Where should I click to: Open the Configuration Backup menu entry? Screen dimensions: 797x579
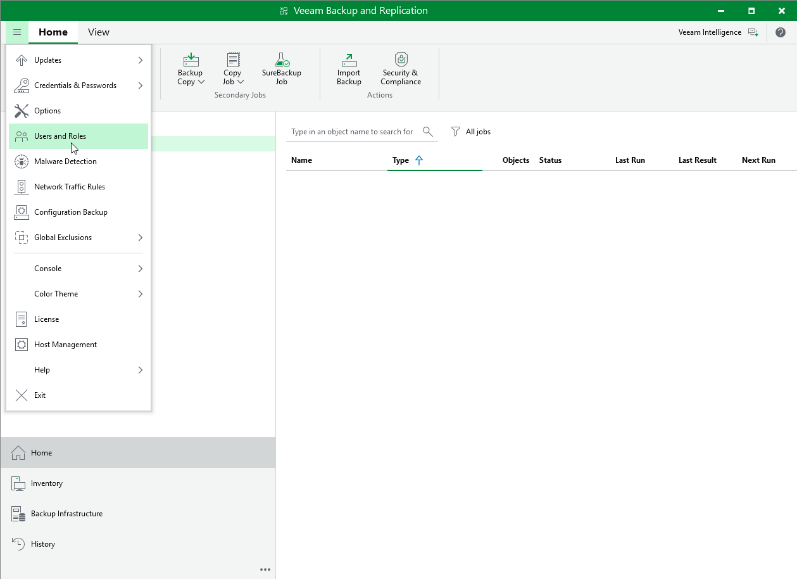78,212
